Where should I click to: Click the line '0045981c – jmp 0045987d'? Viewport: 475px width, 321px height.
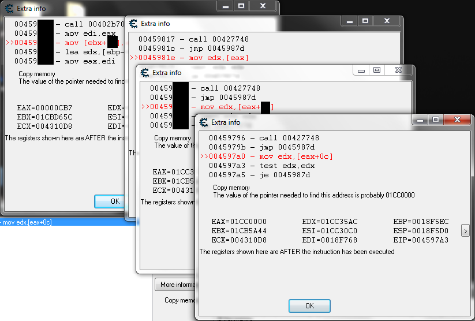tap(191, 48)
